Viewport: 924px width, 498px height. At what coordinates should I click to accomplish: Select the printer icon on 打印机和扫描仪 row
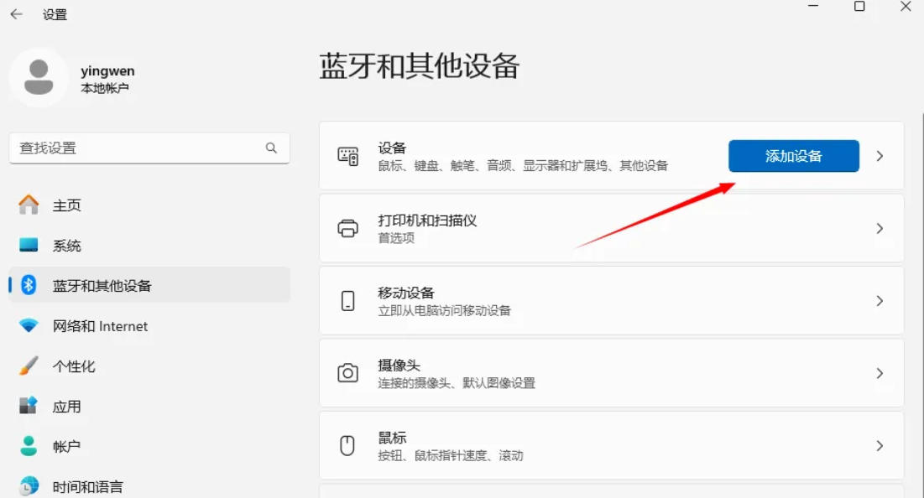click(348, 228)
